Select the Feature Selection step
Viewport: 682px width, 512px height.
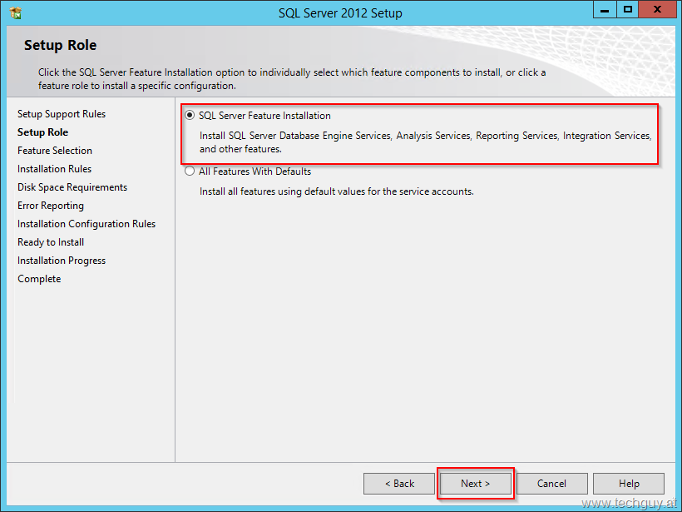click(x=55, y=151)
